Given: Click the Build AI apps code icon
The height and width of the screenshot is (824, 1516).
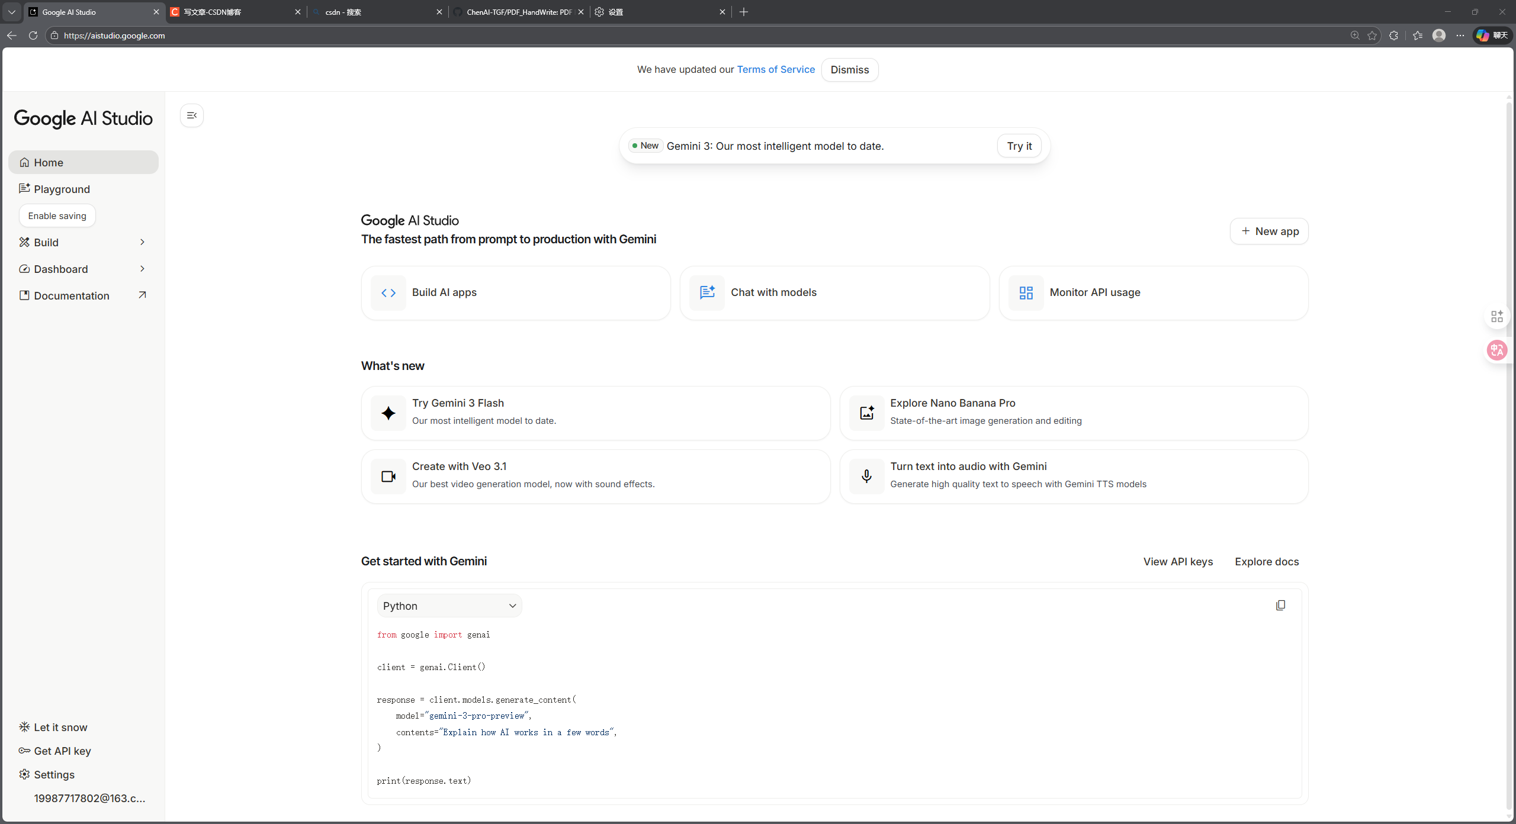Looking at the screenshot, I should click(388, 292).
